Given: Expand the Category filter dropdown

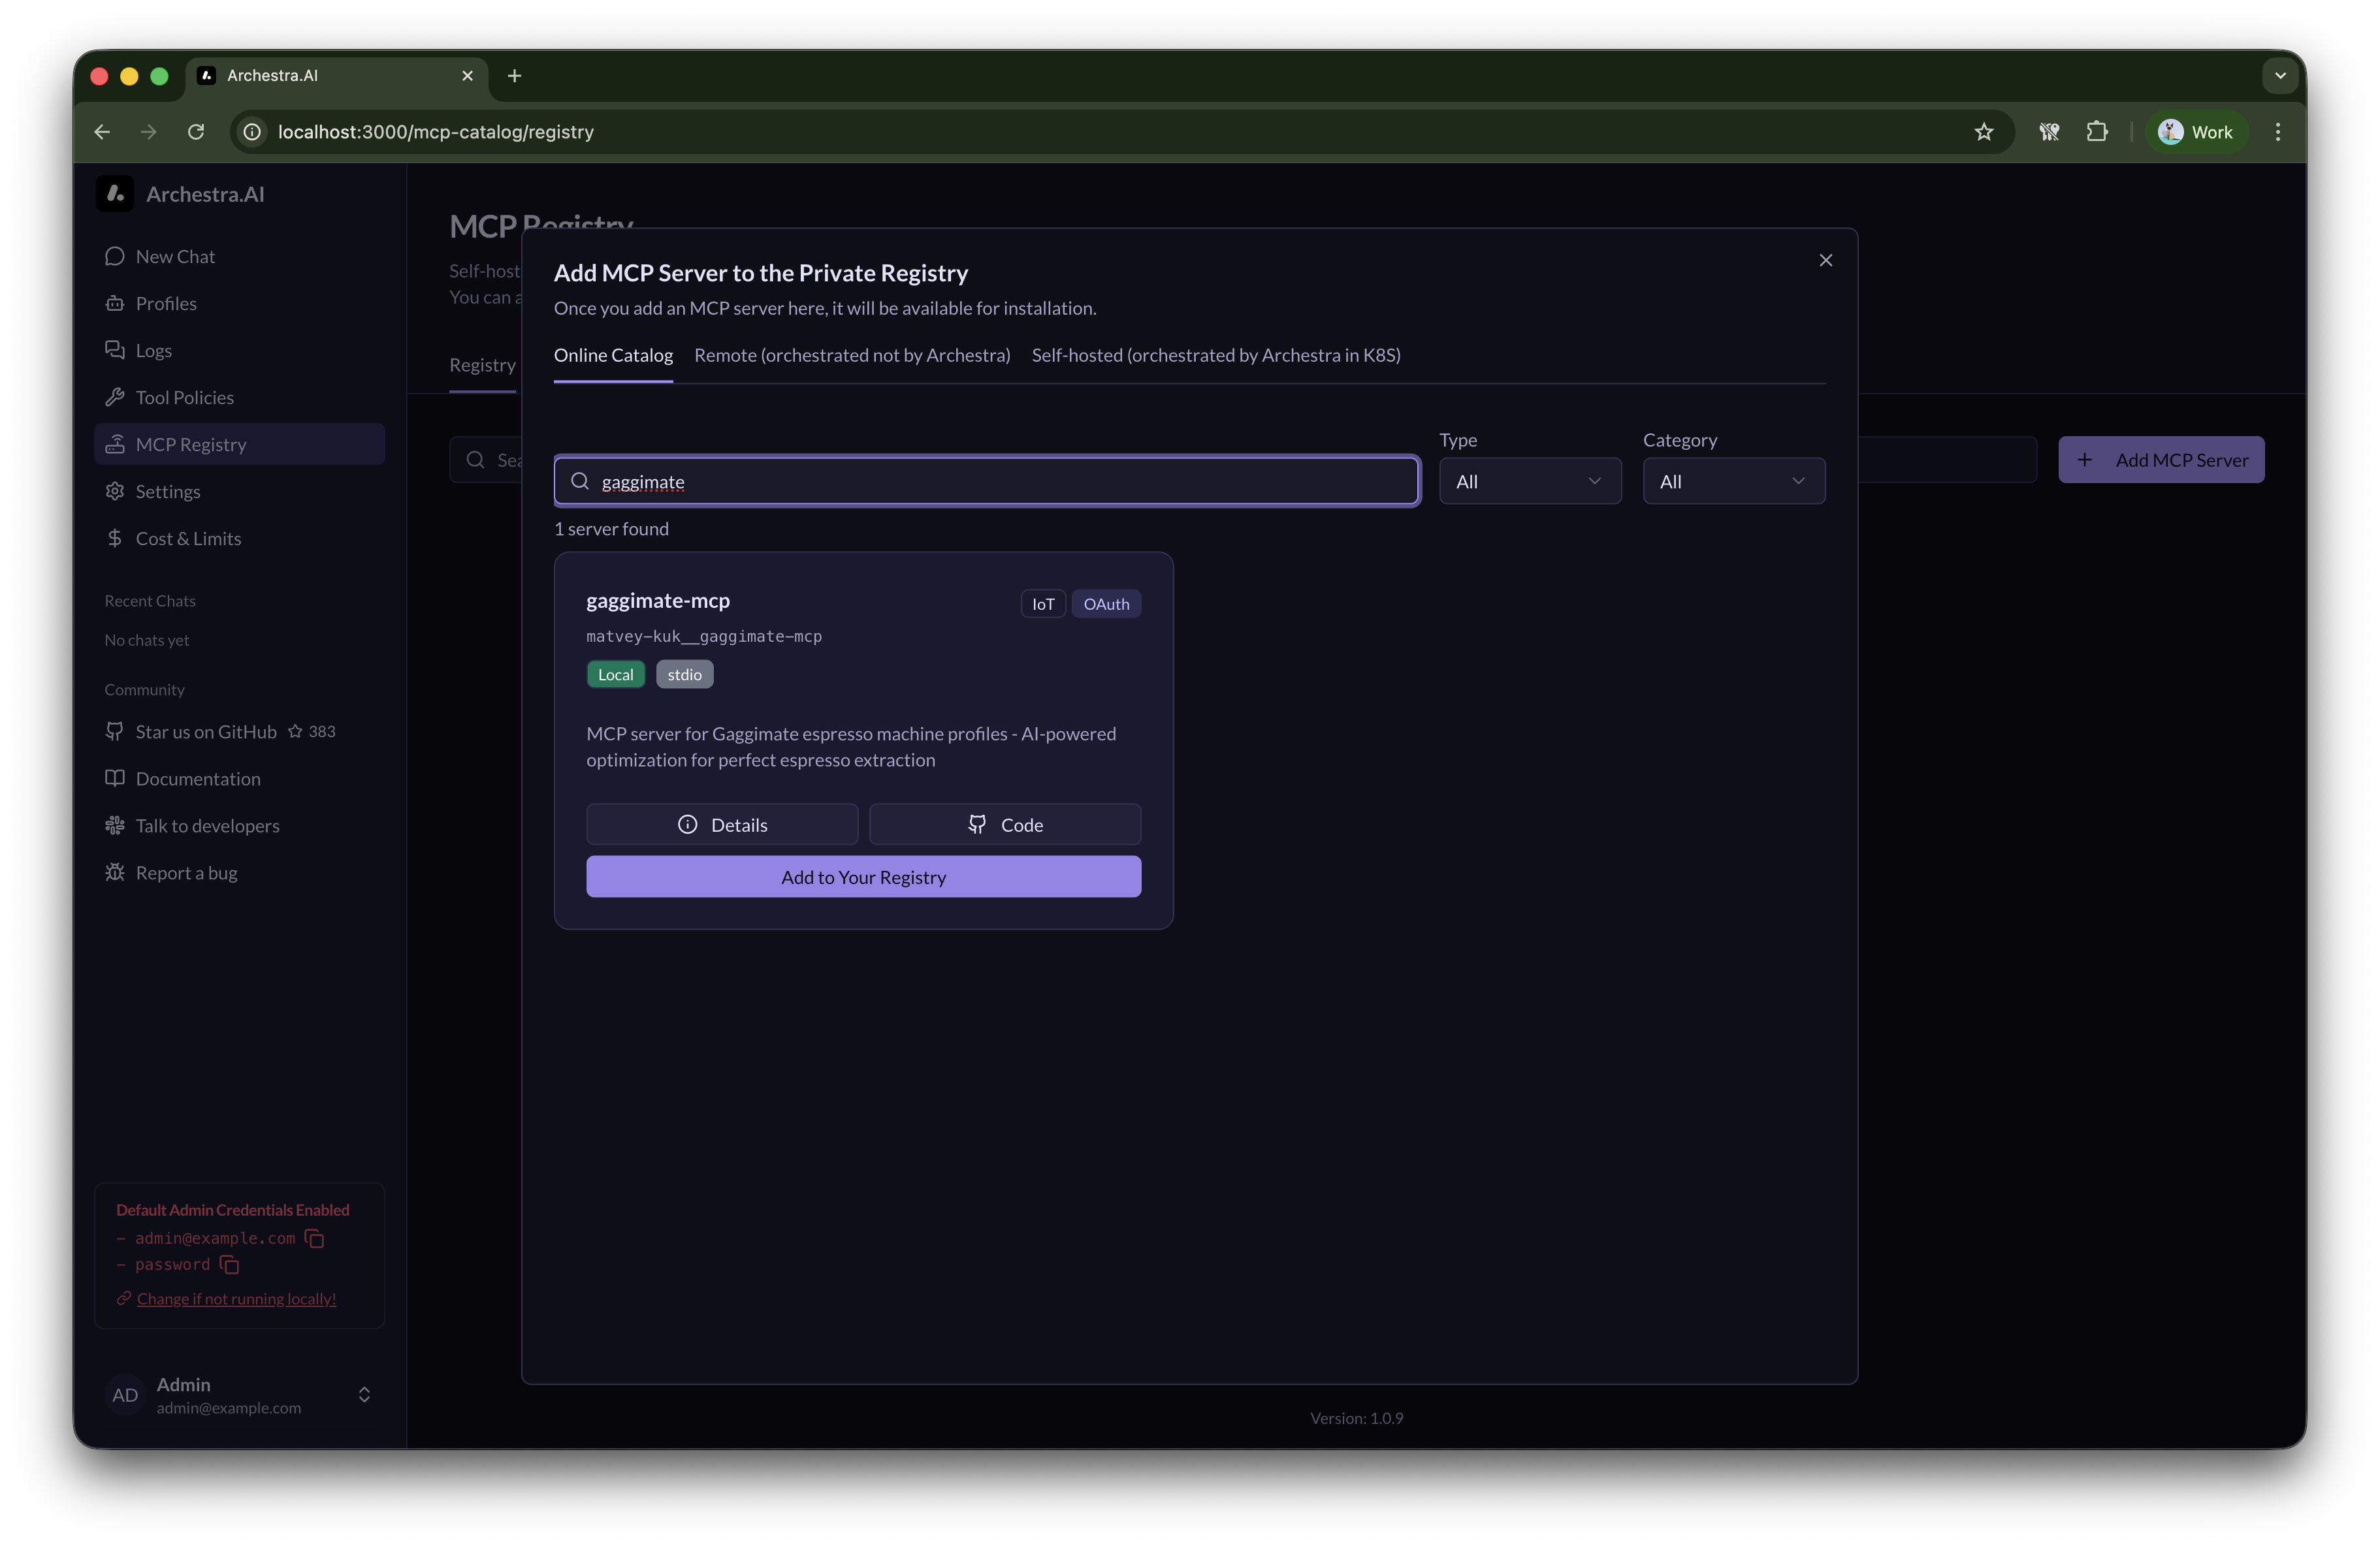Looking at the screenshot, I should (1733, 481).
